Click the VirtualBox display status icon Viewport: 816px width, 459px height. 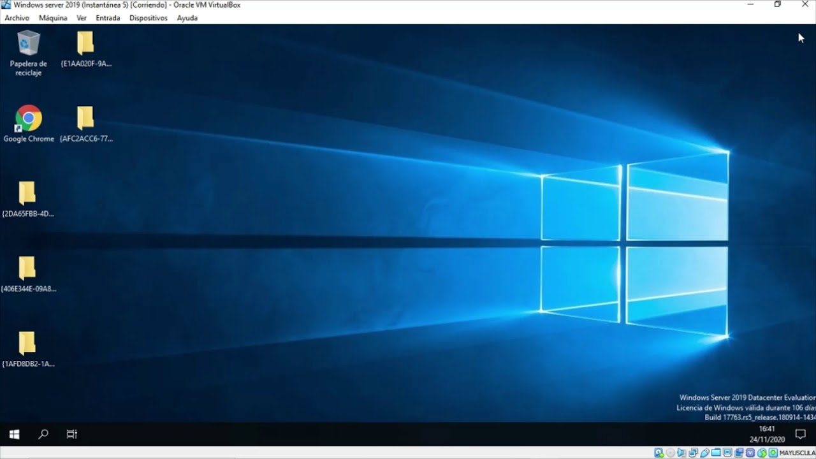click(x=727, y=453)
